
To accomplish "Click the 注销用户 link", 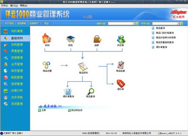I will coord(34,23).
